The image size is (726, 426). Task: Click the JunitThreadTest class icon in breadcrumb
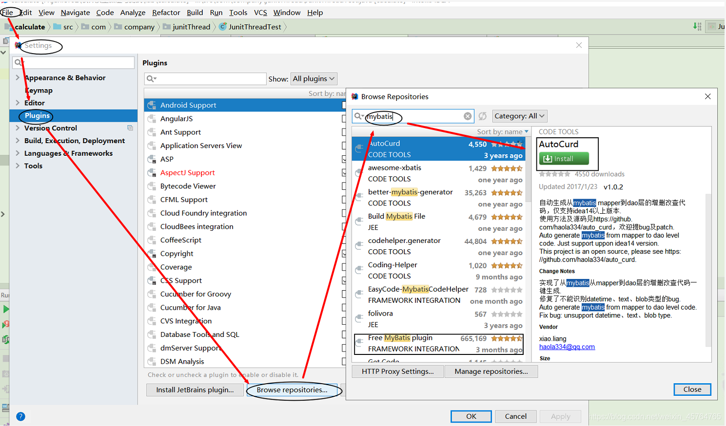[x=224, y=27]
